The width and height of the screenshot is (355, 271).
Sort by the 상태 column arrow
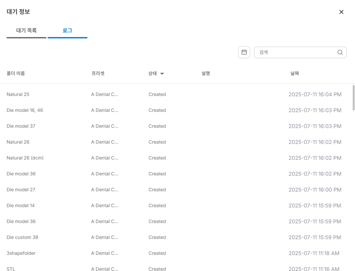[x=162, y=74]
